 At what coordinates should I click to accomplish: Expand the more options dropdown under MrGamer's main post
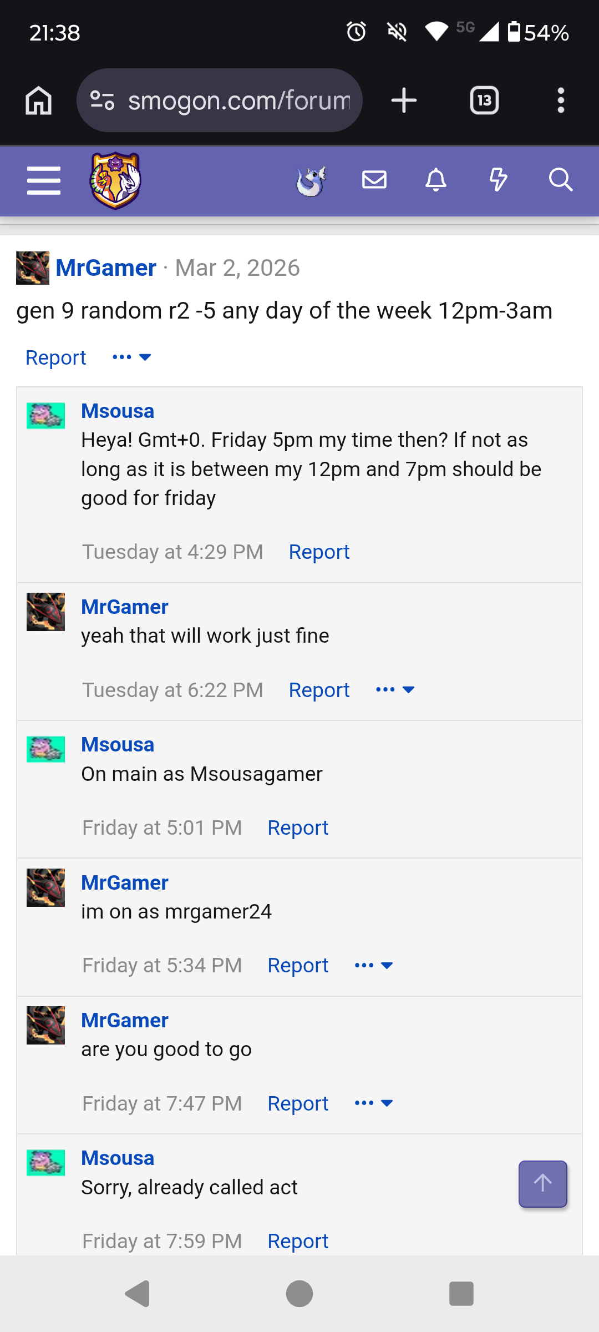tap(132, 357)
